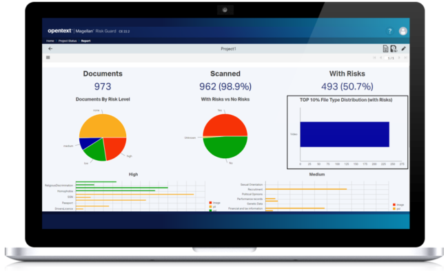The image size is (448, 271).
Task: Click the SSN label in High chart
Action: pyautogui.click(x=70, y=197)
